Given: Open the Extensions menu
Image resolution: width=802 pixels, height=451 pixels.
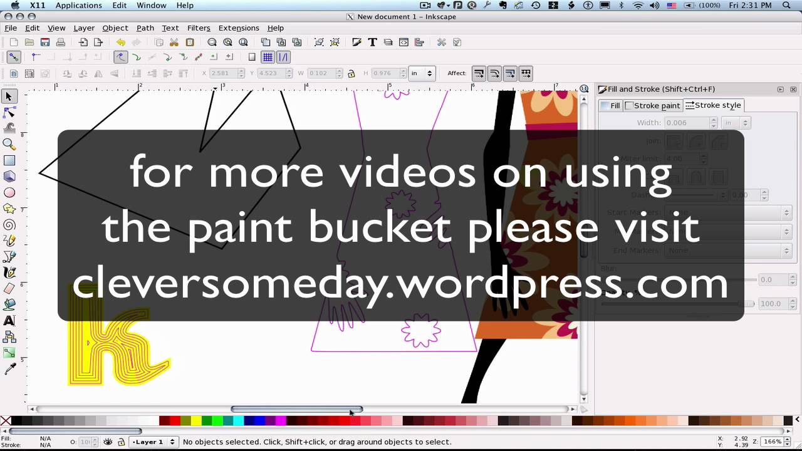Looking at the screenshot, I should pos(239,28).
